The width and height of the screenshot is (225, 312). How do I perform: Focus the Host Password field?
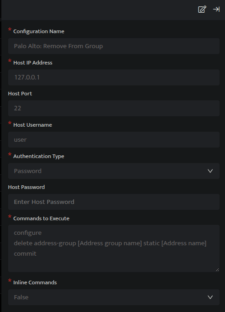114,202
